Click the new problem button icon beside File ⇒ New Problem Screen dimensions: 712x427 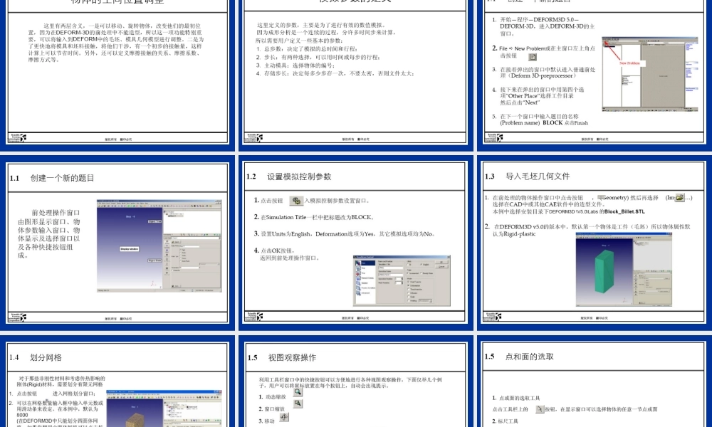coord(533,57)
